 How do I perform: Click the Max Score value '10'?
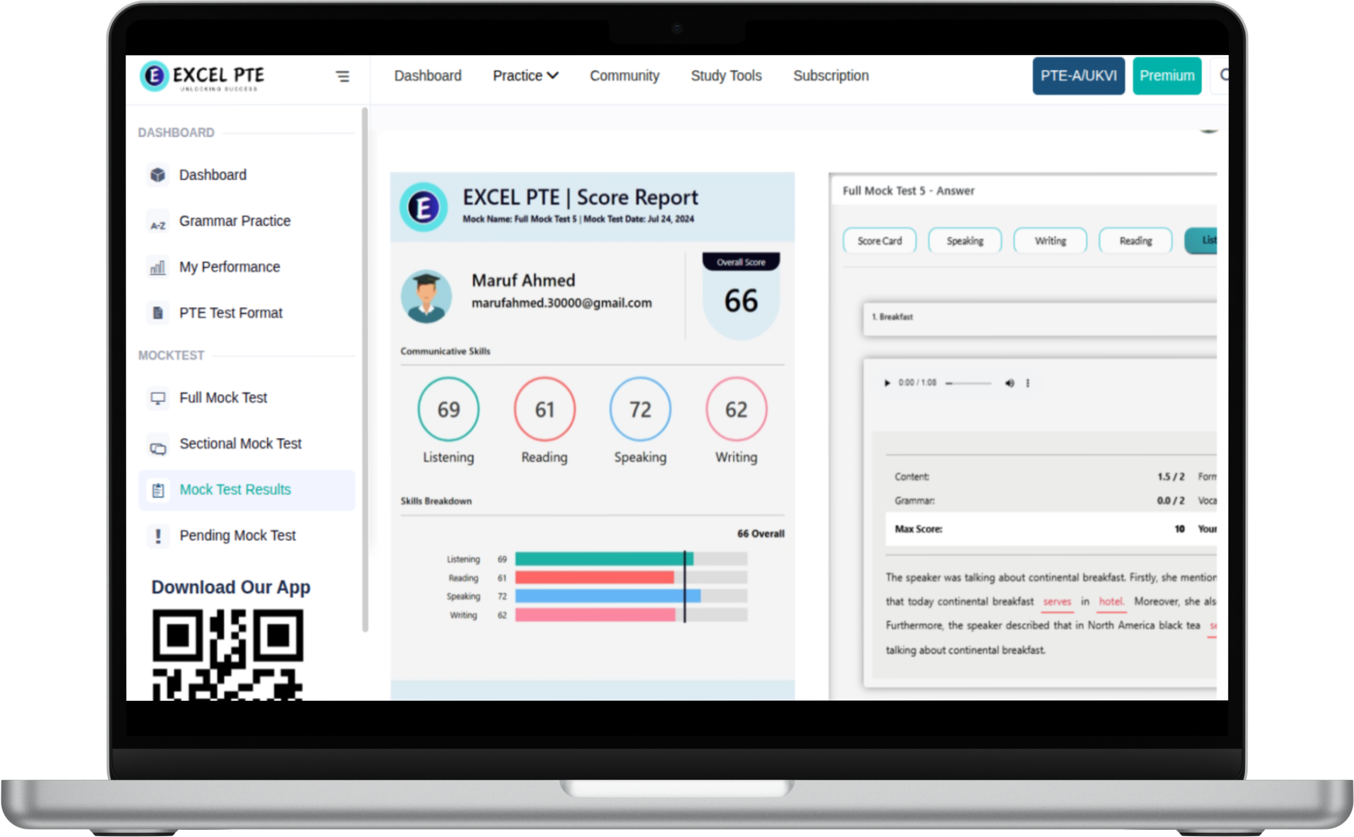pos(1179,529)
